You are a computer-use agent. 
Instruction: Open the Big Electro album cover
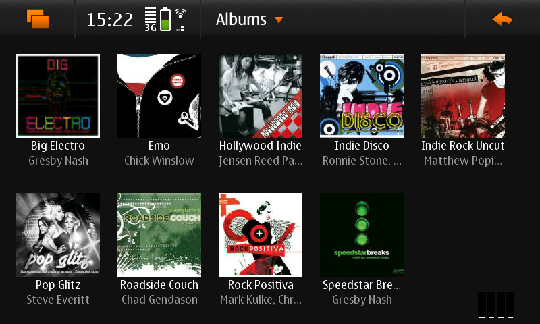pos(58,96)
